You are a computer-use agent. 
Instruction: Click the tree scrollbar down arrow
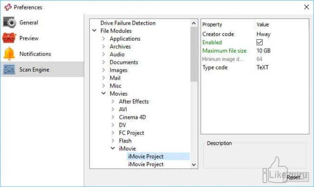(194, 164)
